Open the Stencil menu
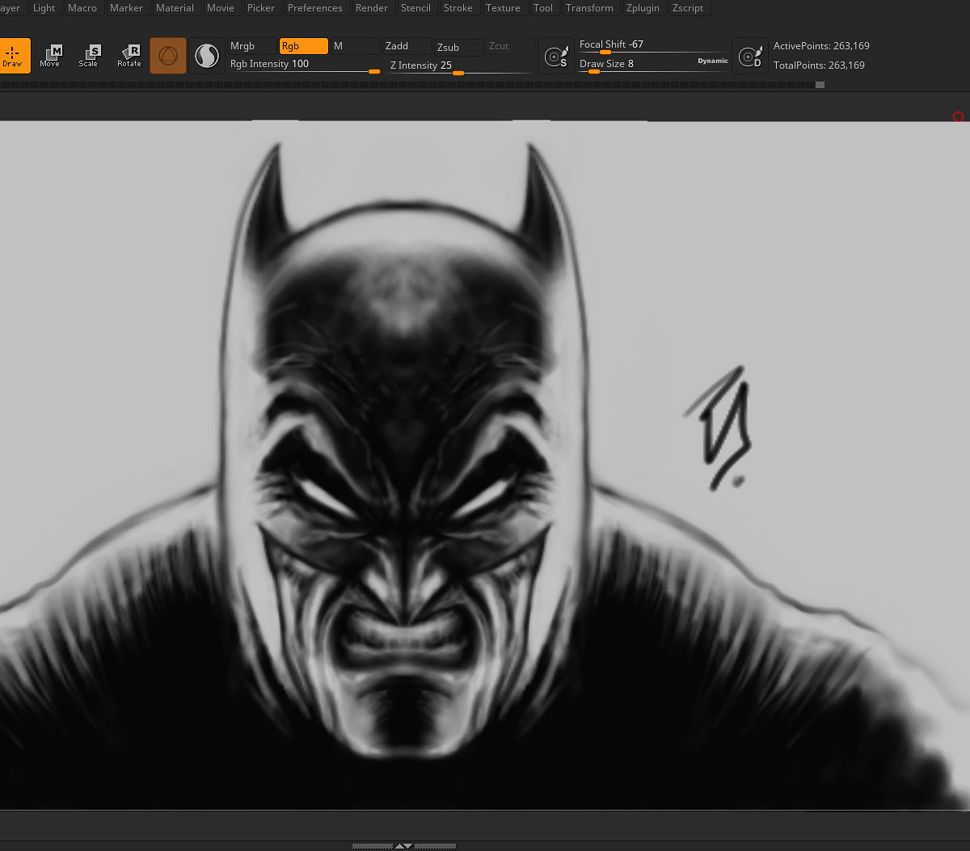 [x=416, y=8]
